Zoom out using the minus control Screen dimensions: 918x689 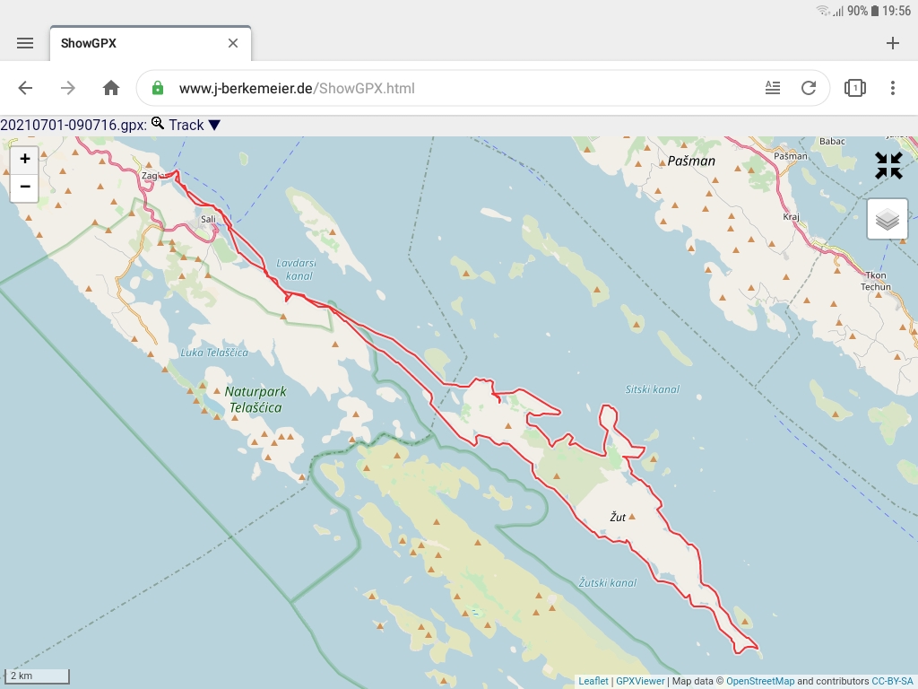(24, 188)
